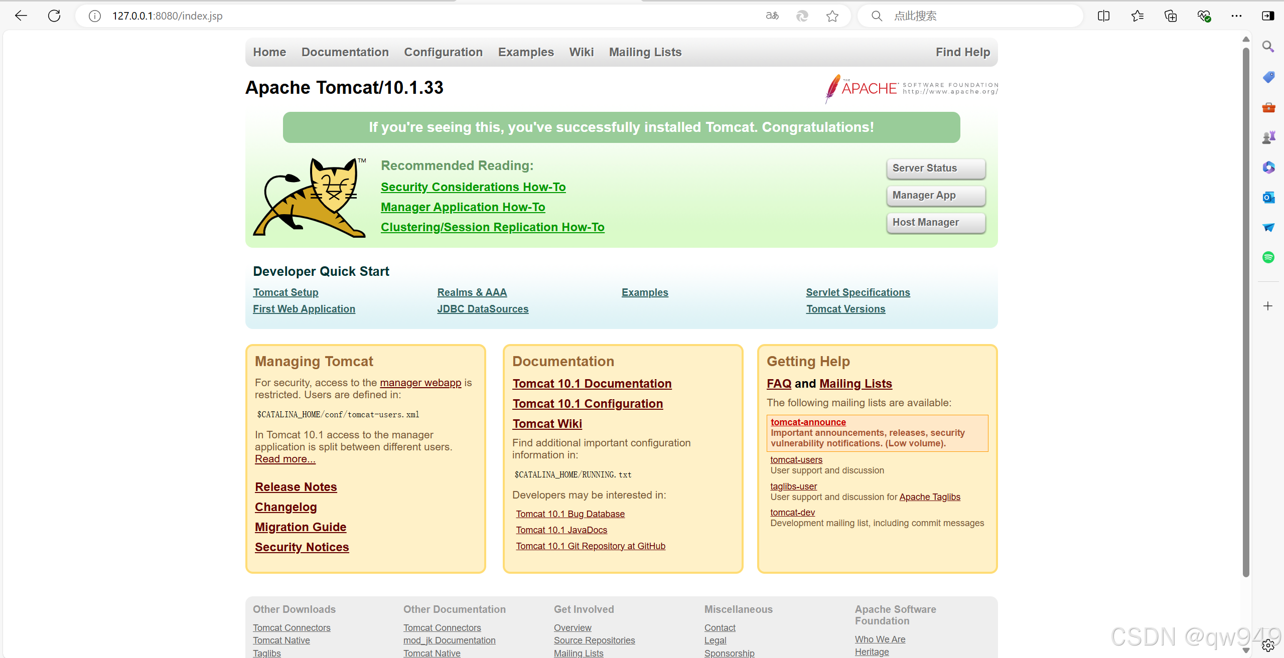This screenshot has height=658, width=1284.
Task: Focus the search input field beside the address bar
Action: 978,16
